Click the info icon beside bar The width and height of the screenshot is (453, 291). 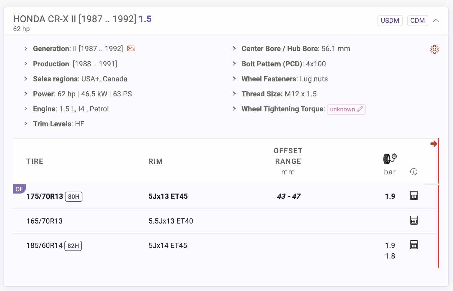pyautogui.click(x=414, y=172)
